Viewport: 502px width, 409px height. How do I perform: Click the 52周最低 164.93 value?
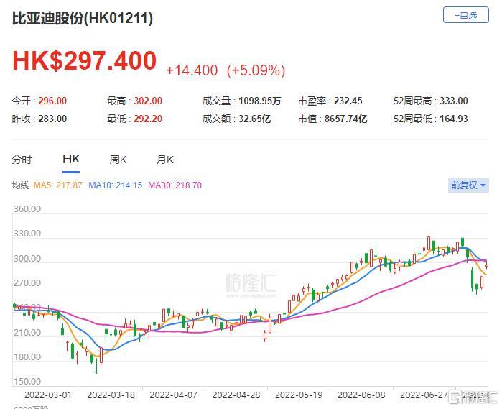[x=454, y=119]
